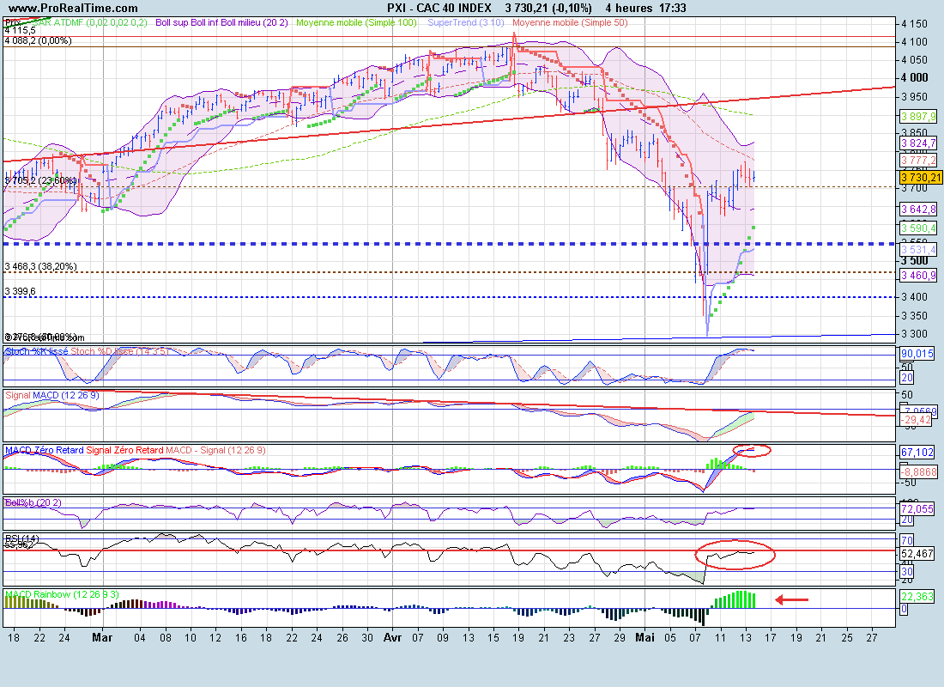Click the purple 3 460,9 price tag
Screen dimensions: 944x687
[x=919, y=276]
